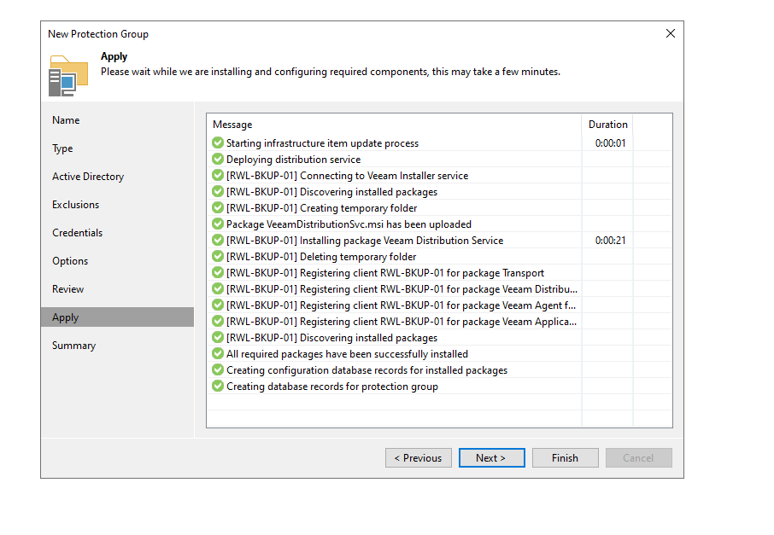Go to the Name wizard step
The image size is (774, 535).
[x=66, y=120]
